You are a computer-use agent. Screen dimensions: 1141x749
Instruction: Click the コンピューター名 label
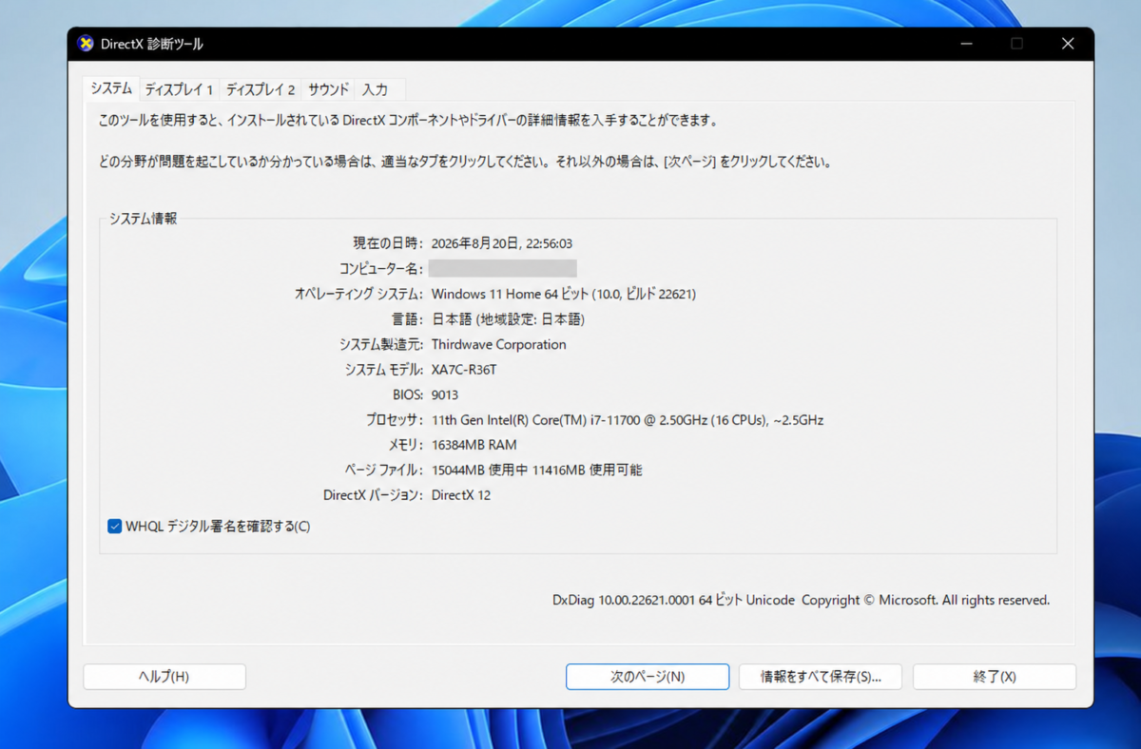pos(381,269)
